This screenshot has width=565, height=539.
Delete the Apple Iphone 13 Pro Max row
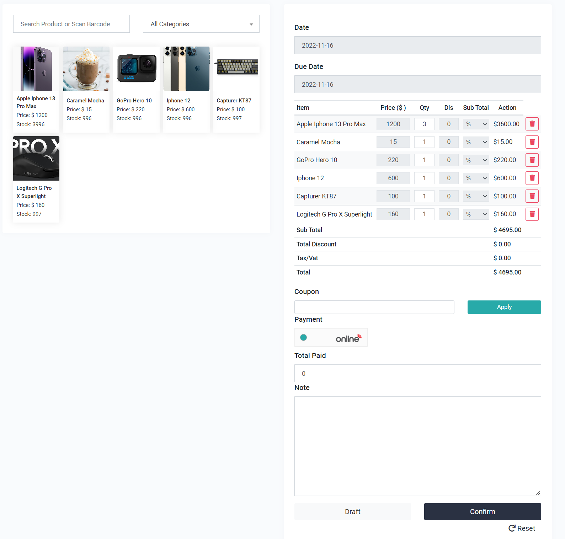(532, 124)
